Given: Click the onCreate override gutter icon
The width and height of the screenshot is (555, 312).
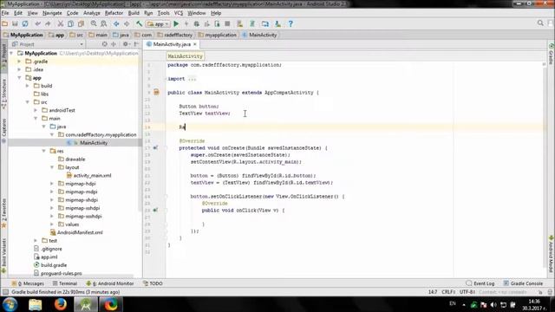Looking at the screenshot, I should pos(155,148).
